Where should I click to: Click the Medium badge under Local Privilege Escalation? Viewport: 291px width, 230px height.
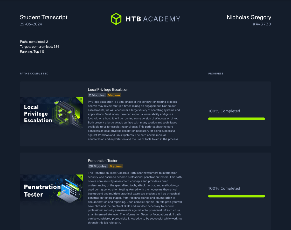[114, 95]
